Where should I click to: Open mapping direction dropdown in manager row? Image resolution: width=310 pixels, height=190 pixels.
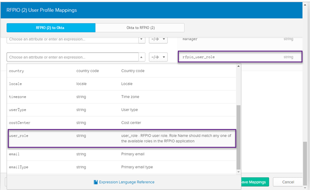pyautogui.click(x=158, y=39)
